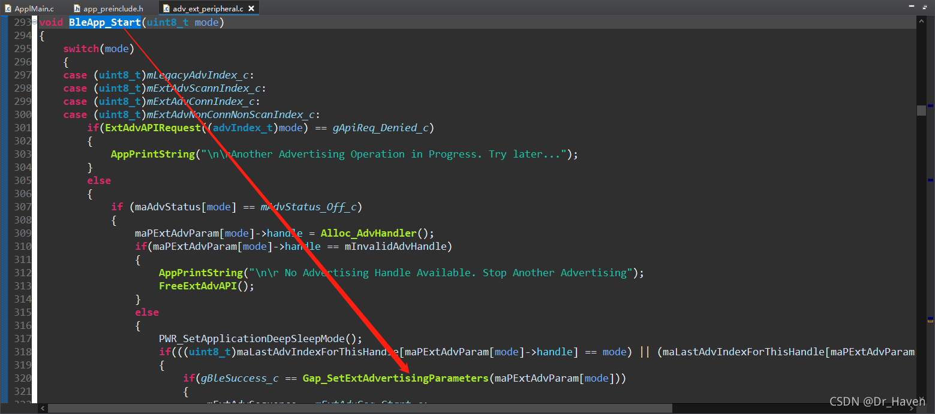
Task: Click the FreeExtAdvAPI function call
Action: pos(198,286)
